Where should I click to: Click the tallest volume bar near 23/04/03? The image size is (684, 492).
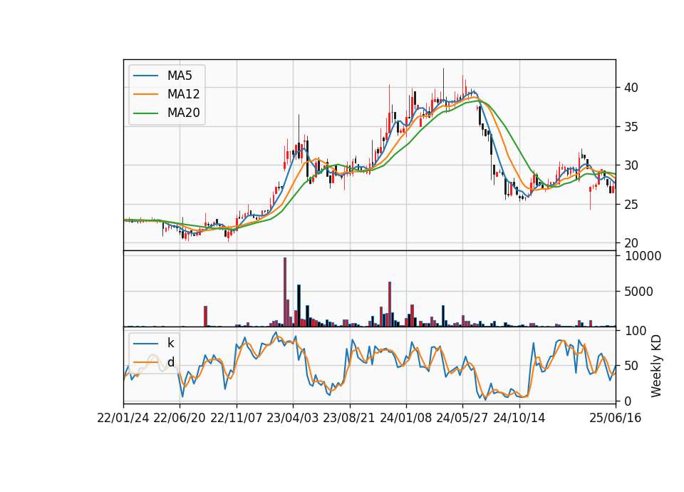(x=285, y=292)
